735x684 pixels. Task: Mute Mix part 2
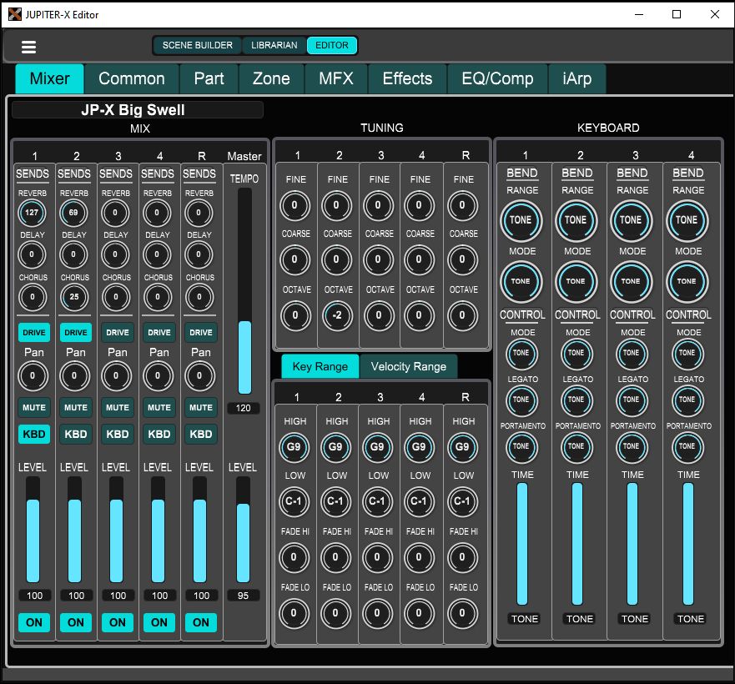76,407
